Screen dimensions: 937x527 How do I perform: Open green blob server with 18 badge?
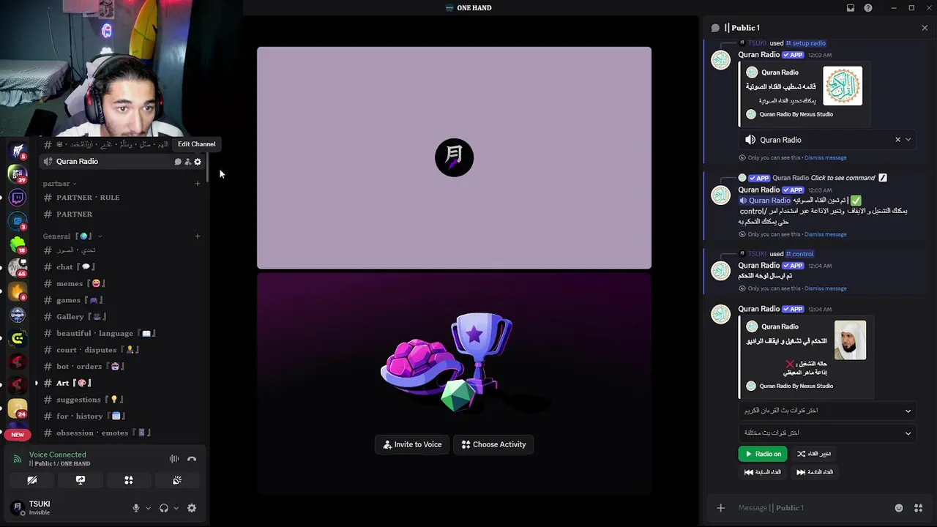[18, 244]
